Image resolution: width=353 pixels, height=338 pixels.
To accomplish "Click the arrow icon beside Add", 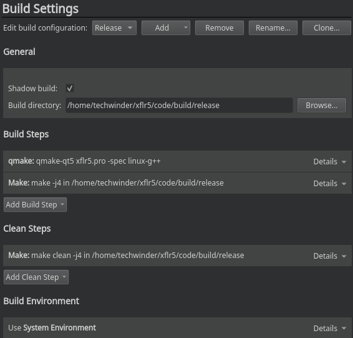I will pos(185,27).
